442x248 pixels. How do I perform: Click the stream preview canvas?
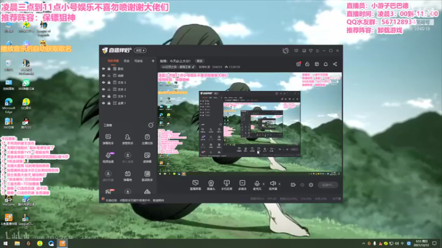(250, 124)
